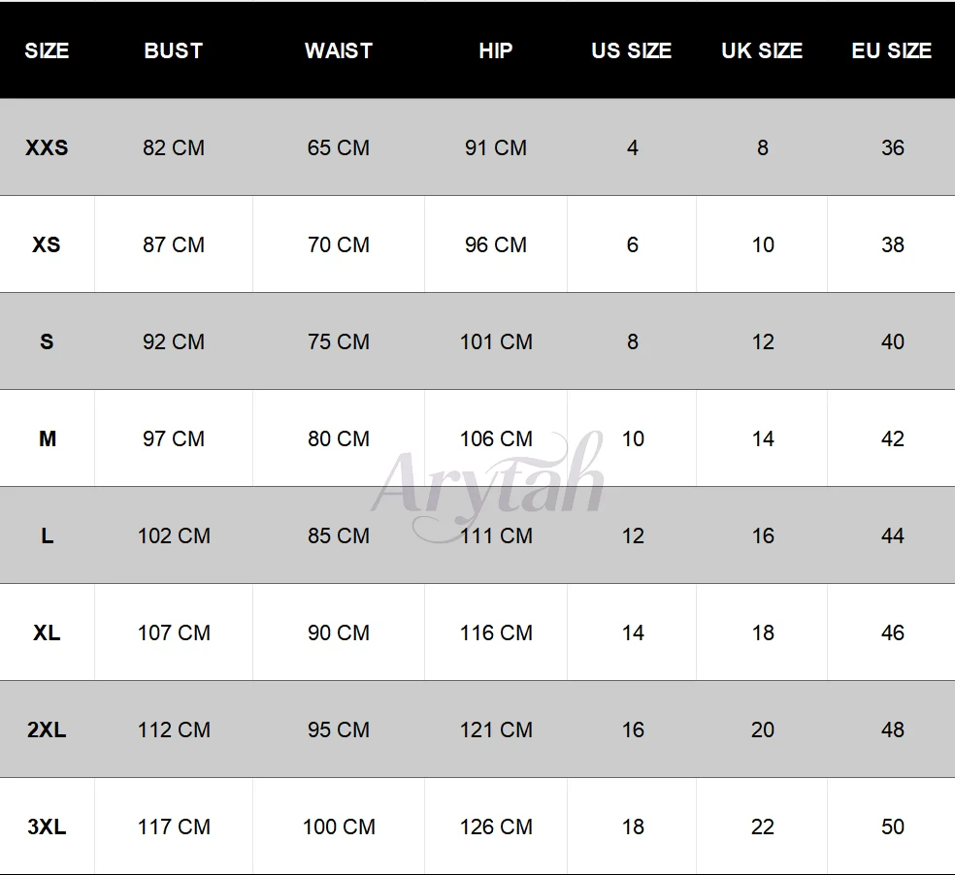Select the XXS size row label

point(47,148)
